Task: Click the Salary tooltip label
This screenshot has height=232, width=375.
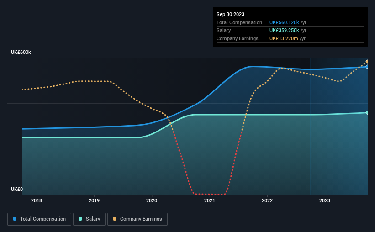Action: point(224,31)
